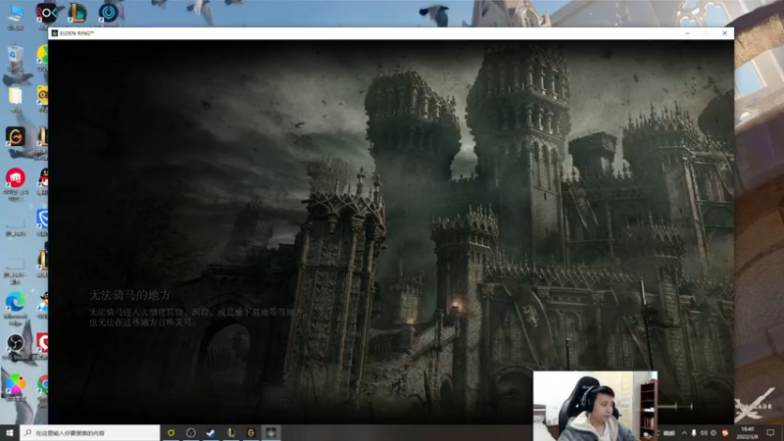Image resolution: width=784 pixels, height=441 pixels.
Task: Open the notification center icon
Action: pyautogui.click(x=770, y=433)
